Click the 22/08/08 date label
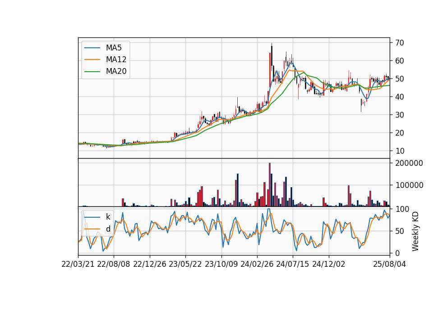This screenshot has width=433, height=311. (x=114, y=264)
